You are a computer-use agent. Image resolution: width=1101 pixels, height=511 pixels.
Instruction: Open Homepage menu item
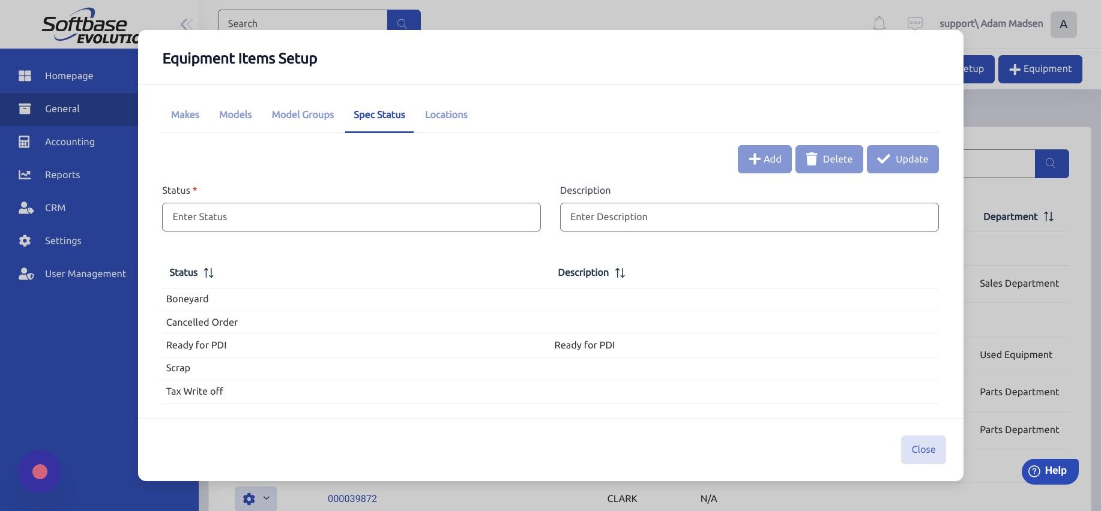(x=69, y=76)
